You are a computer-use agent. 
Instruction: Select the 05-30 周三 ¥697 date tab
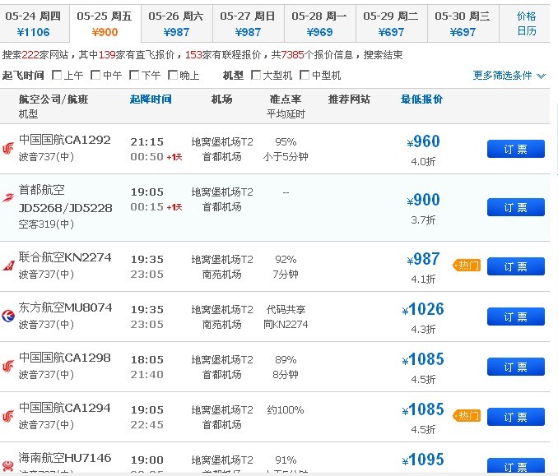pyautogui.click(x=463, y=24)
